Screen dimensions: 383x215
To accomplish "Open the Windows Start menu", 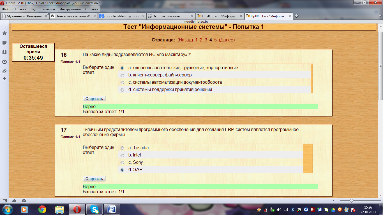I will point(8,209).
